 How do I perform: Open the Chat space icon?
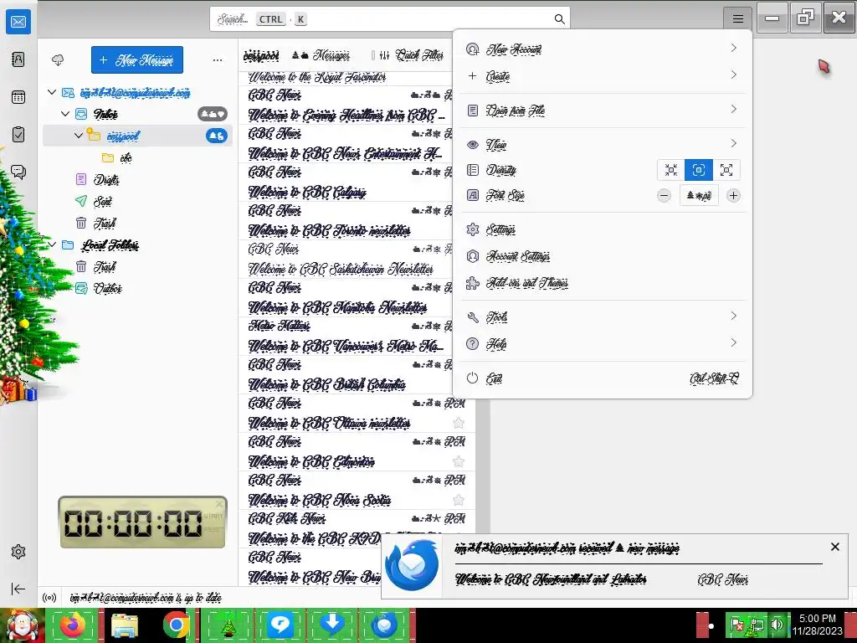[x=18, y=172]
